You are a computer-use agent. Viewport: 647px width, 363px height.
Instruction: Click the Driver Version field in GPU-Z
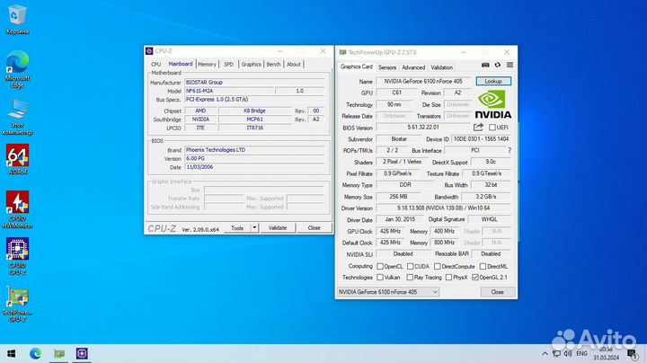pyautogui.click(x=444, y=208)
